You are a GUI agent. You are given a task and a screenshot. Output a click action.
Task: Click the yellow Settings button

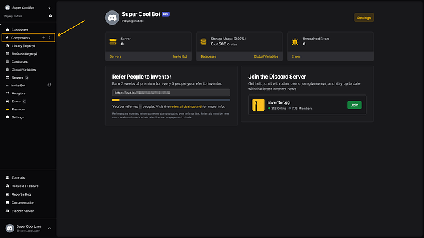click(364, 18)
